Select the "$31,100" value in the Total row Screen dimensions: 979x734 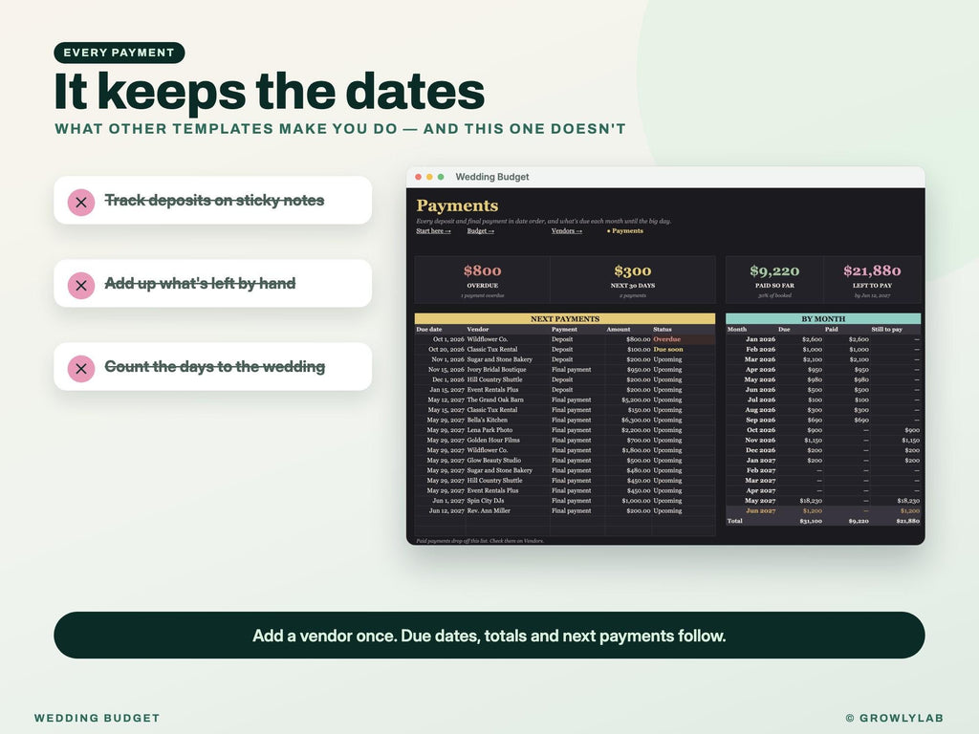tap(811, 521)
